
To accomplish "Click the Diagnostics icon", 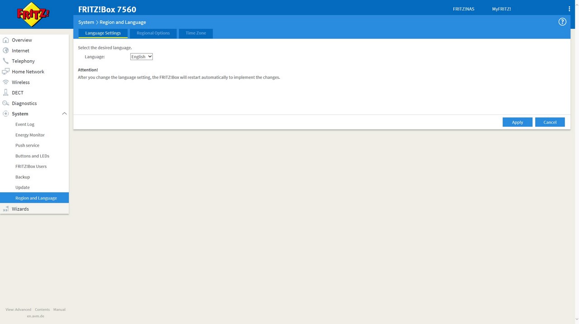I will point(6,103).
